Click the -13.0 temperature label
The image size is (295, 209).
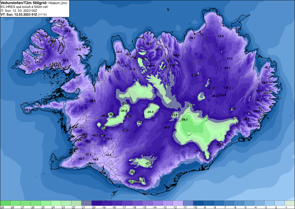tap(238, 29)
